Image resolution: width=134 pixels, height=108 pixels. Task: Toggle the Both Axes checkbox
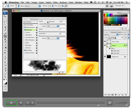tap(48, 22)
